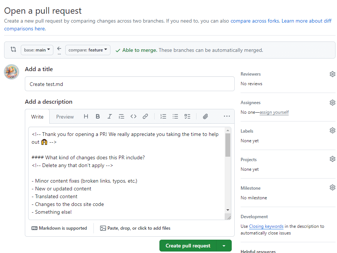Image resolution: width=337 pixels, height=253 pixels.
Task: Open the base: main branch dropdown
Action: click(37, 50)
